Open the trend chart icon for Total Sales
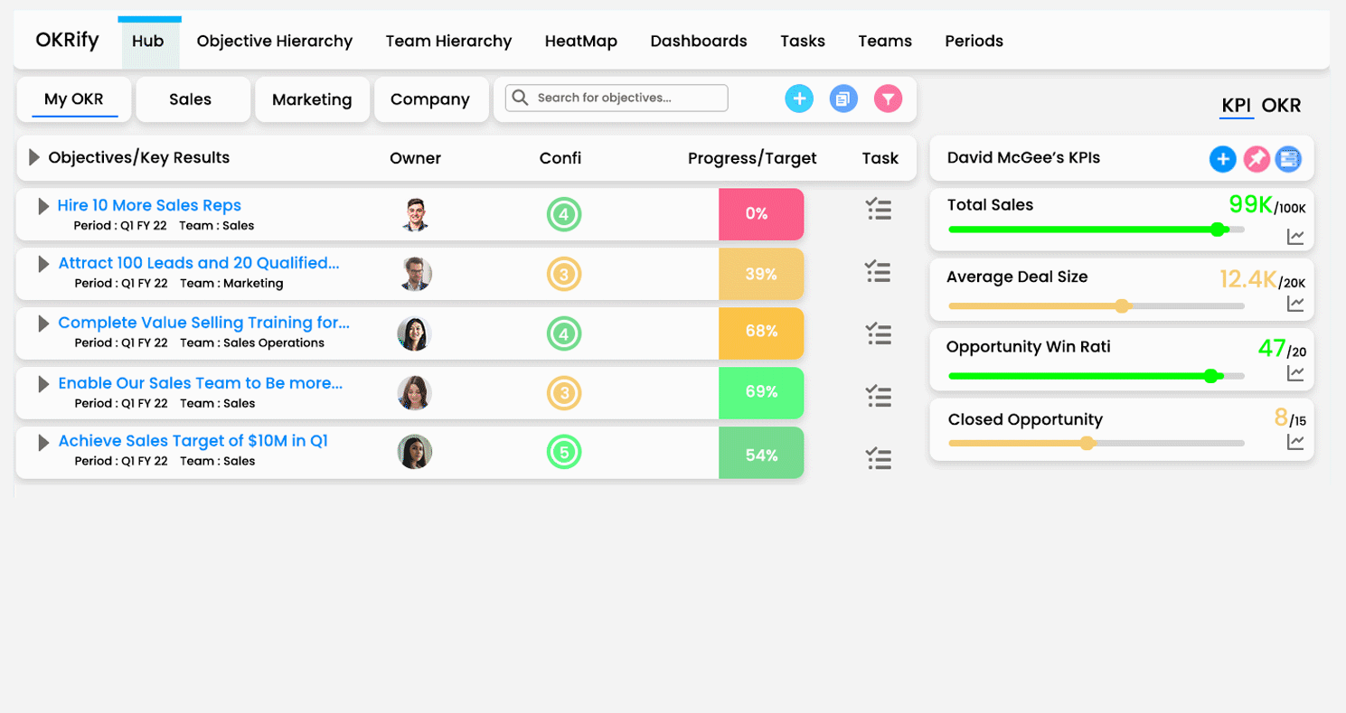The height and width of the screenshot is (713, 1346). [1297, 235]
